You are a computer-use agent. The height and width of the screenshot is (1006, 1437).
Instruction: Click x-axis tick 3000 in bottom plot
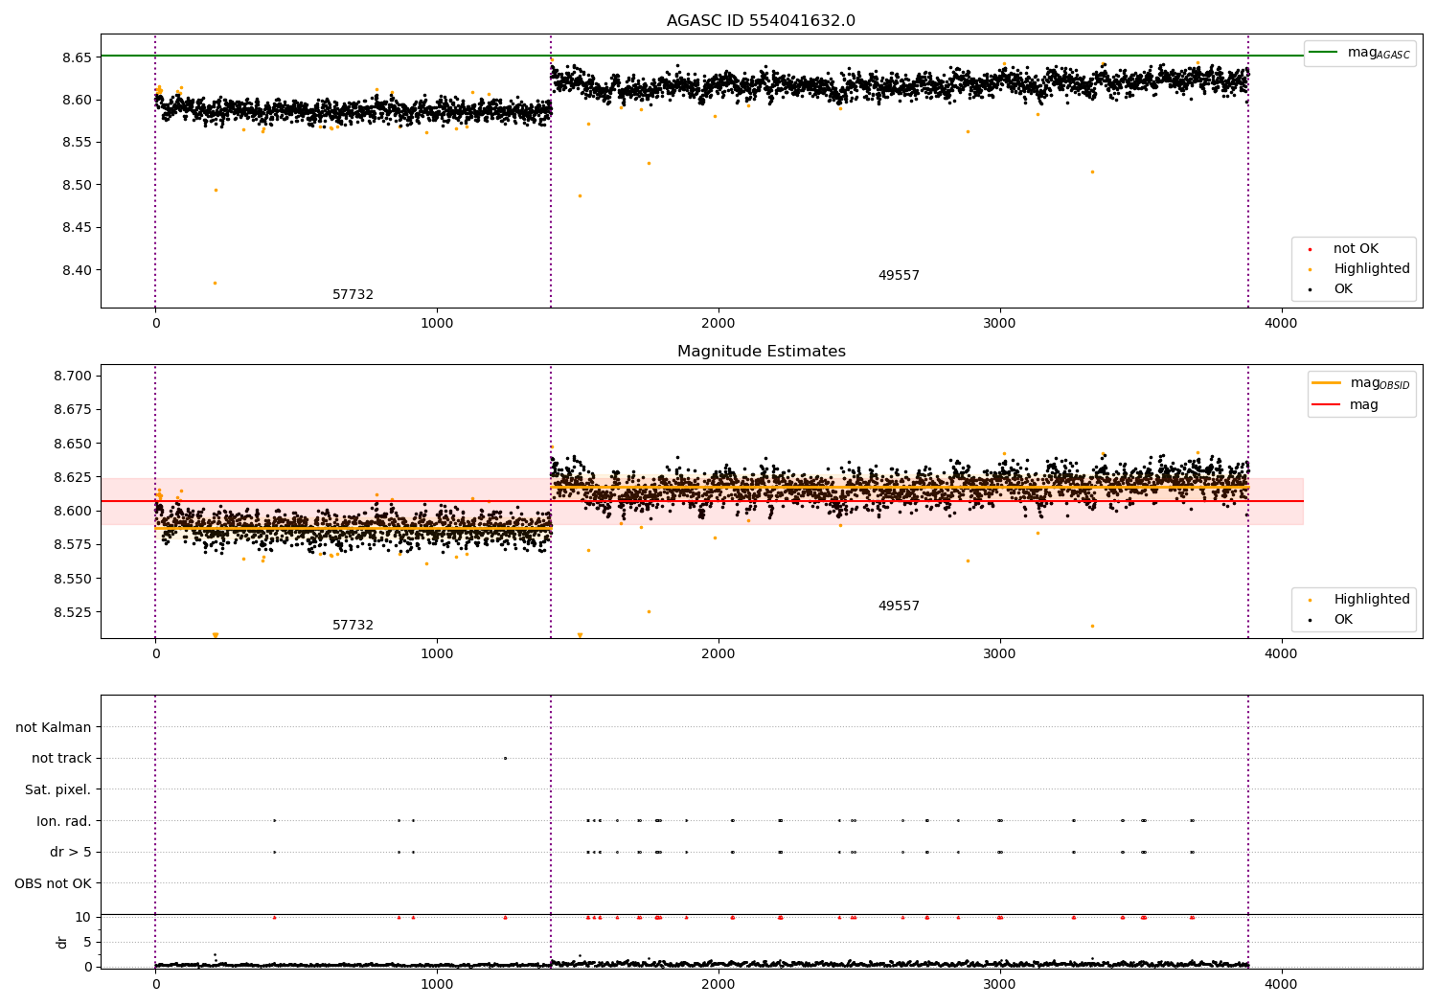(1000, 984)
